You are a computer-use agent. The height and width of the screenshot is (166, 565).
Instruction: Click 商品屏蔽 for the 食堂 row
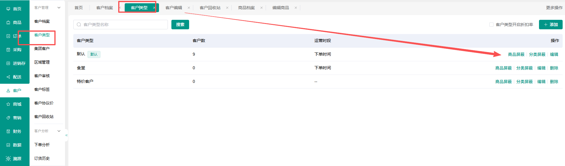(x=504, y=68)
